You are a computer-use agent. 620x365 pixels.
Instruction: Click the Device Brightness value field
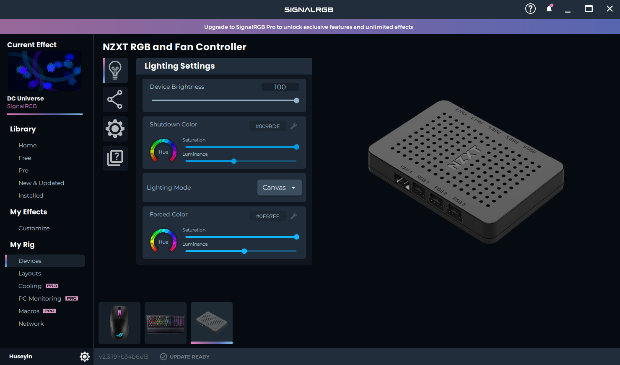tap(280, 87)
